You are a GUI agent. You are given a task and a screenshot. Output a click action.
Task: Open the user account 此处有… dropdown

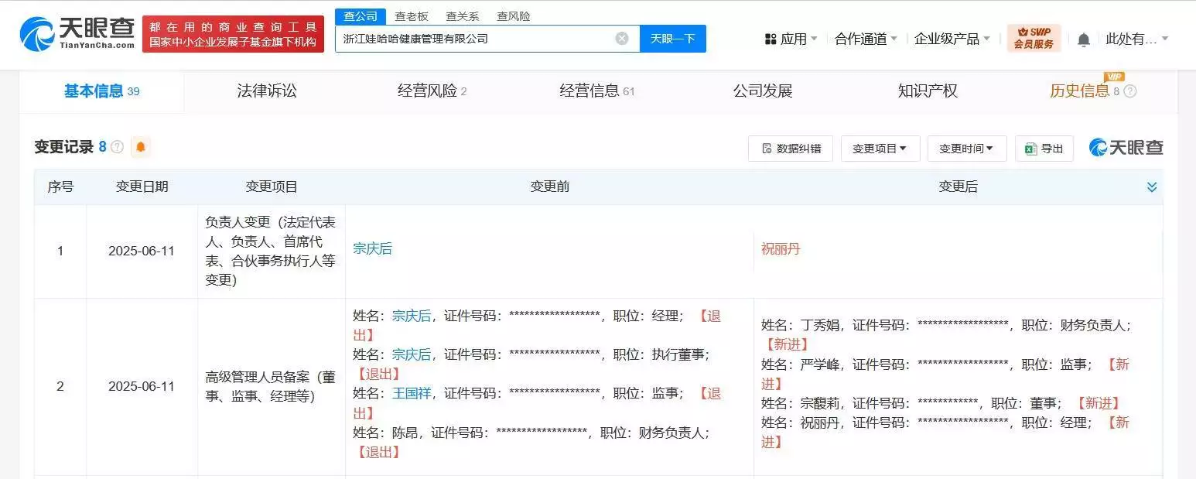[1137, 39]
